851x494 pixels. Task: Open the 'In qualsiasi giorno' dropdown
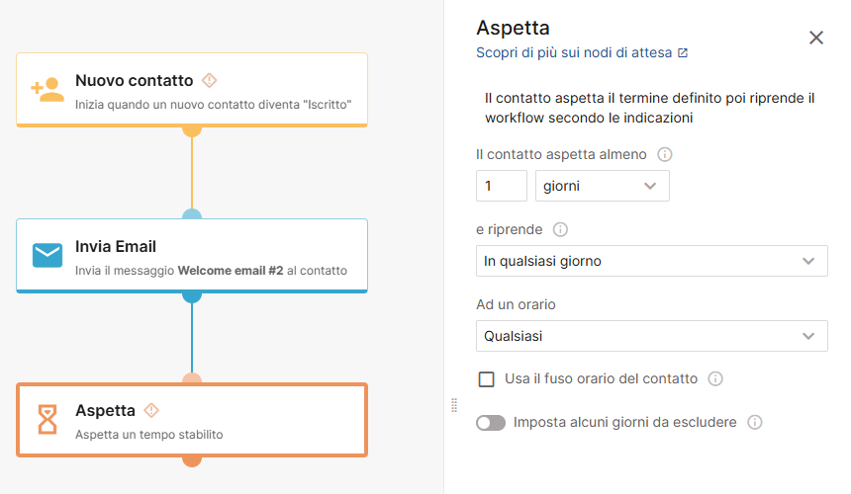click(x=651, y=261)
